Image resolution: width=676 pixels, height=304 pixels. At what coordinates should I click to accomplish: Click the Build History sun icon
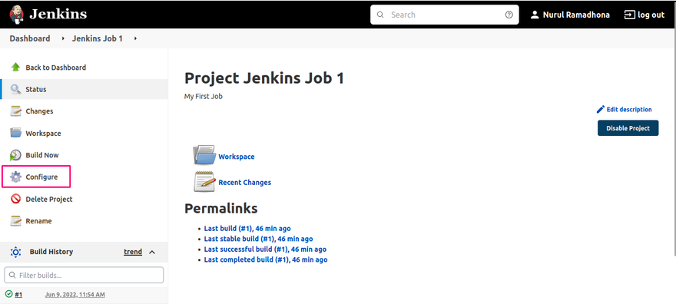15,252
